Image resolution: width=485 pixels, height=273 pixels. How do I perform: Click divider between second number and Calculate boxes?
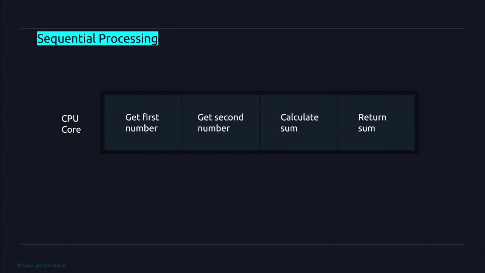(x=260, y=122)
